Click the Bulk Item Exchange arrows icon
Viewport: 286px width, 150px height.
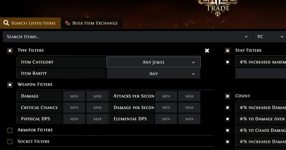click(x=68, y=23)
